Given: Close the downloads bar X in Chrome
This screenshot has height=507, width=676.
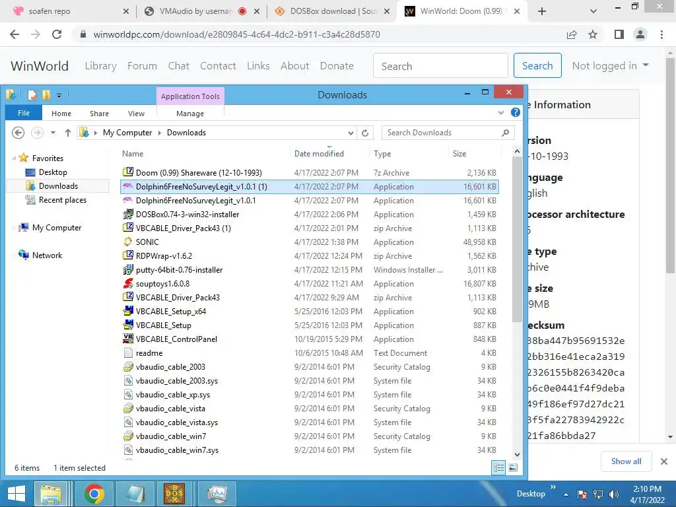Looking at the screenshot, I should [664, 461].
